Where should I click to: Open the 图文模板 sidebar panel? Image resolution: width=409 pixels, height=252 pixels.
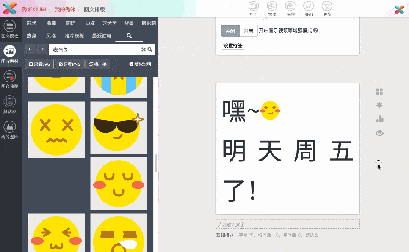[9, 29]
